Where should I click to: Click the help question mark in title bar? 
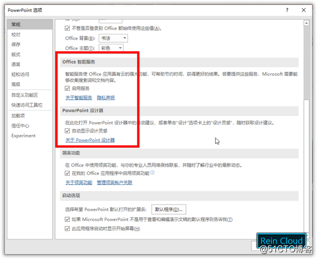click(287, 10)
